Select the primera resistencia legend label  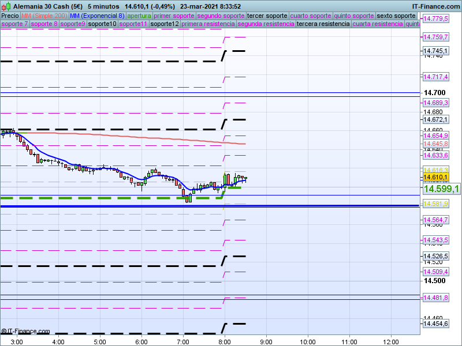click(208, 24)
